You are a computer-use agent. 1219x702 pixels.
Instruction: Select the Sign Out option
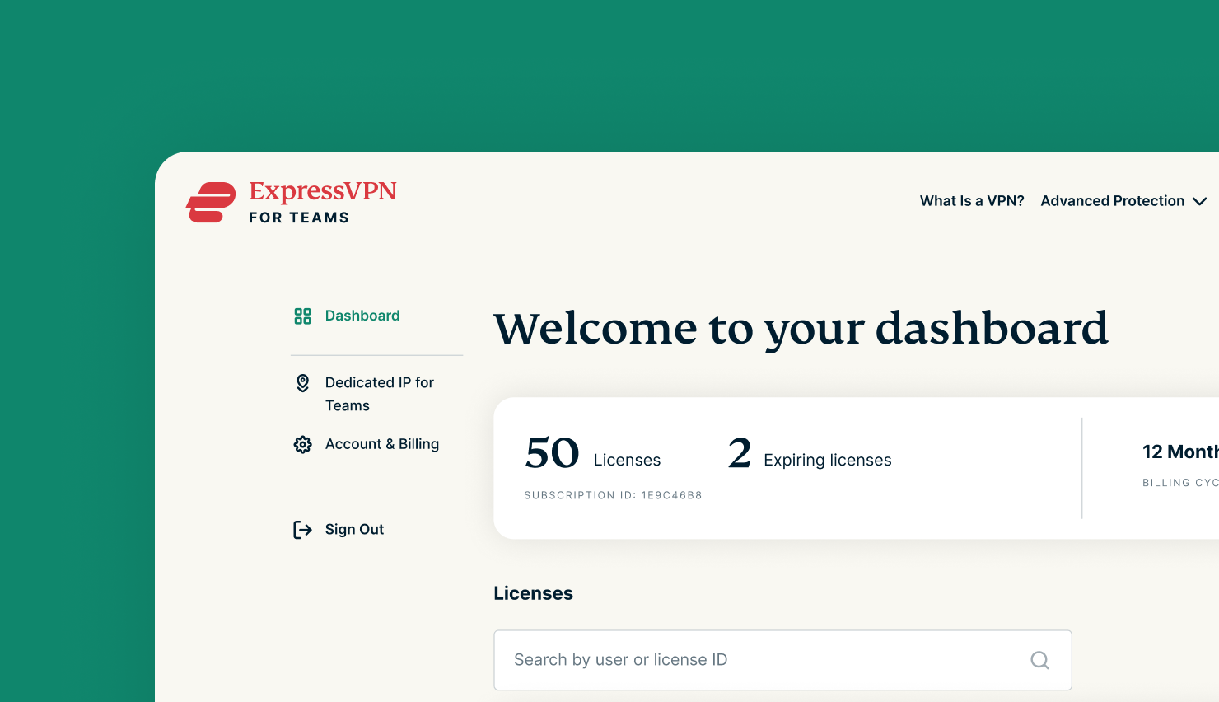(x=354, y=530)
